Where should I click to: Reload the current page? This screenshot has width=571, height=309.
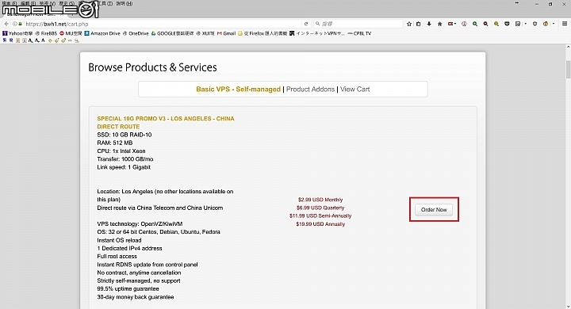[306, 24]
